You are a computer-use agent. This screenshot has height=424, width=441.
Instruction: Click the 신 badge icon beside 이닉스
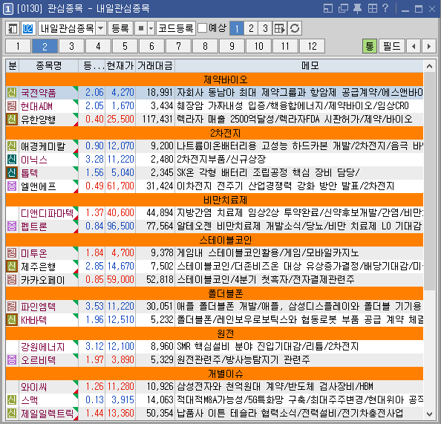[x=12, y=159]
